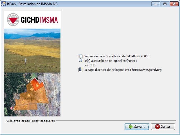The width and height of the screenshot is (180, 135).
Task: Click the welcome document icon beside Bienvenue
Action: coord(80,56)
